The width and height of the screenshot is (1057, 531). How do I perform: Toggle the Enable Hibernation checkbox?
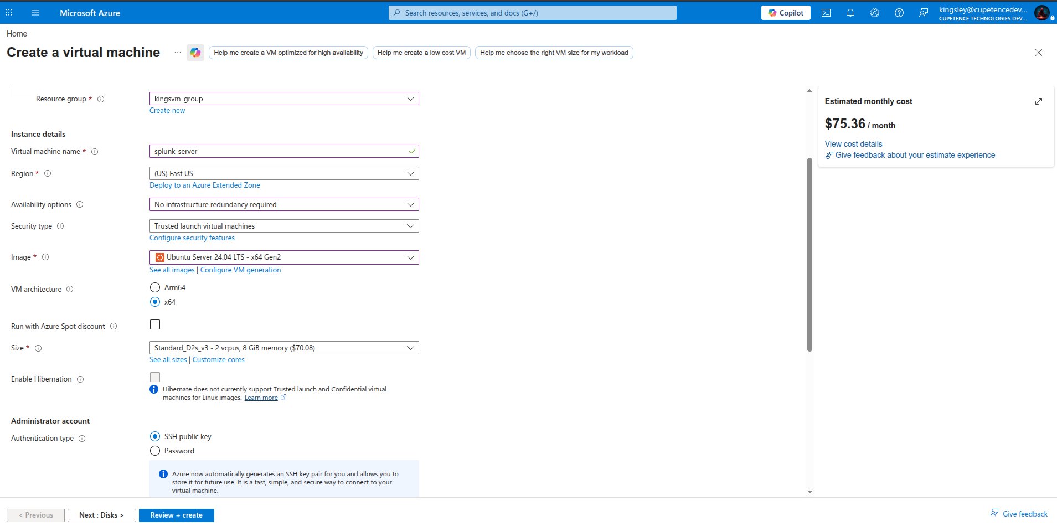click(155, 377)
